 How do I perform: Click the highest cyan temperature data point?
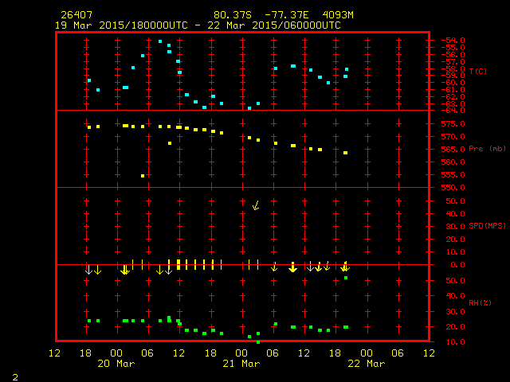pos(160,41)
